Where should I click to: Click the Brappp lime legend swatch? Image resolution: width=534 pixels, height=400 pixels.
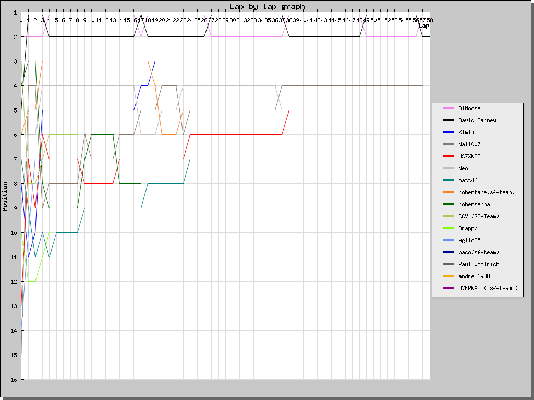pos(448,228)
